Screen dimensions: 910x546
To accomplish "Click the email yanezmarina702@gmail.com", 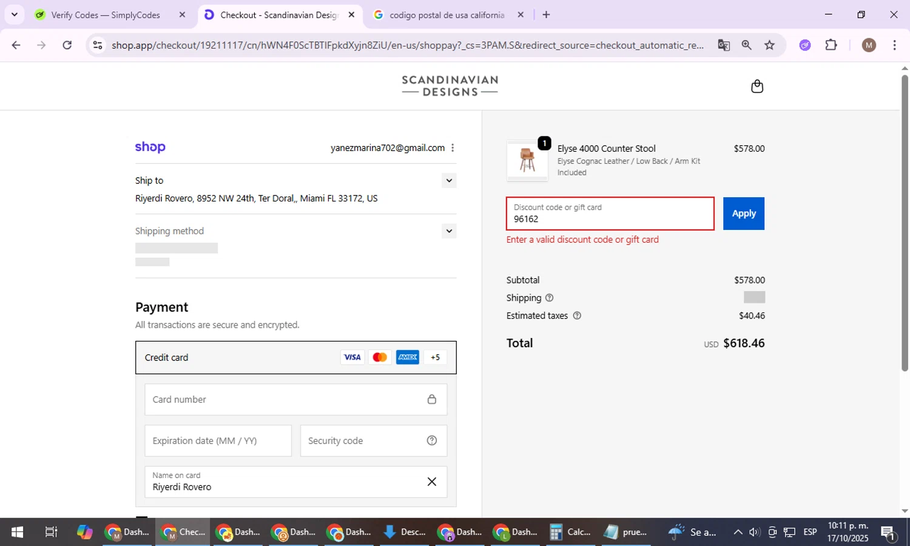I will pyautogui.click(x=388, y=147).
